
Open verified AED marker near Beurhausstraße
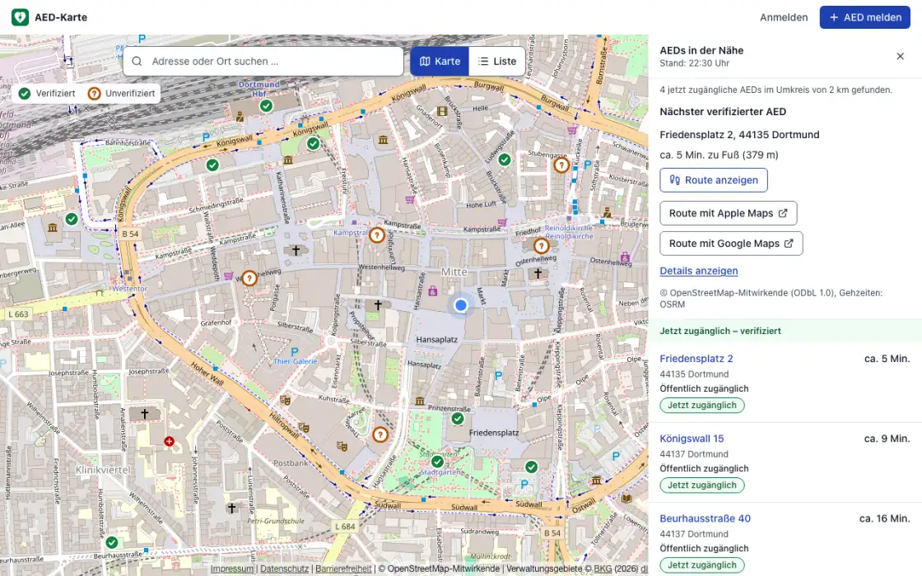(x=112, y=542)
